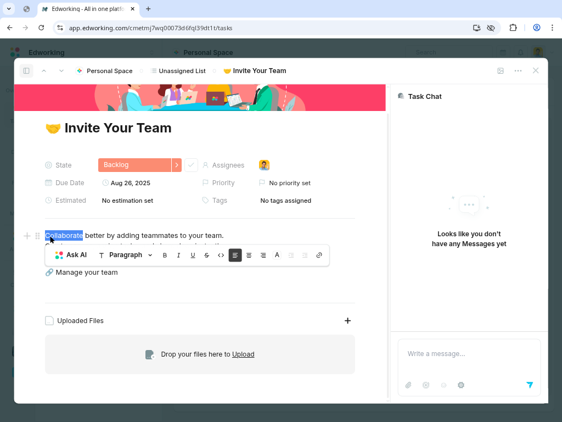Open the text color picker
562x422 pixels.
(x=277, y=255)
